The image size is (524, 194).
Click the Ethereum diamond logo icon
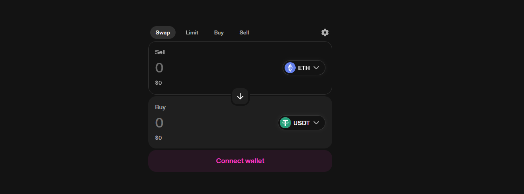(290, 68)
